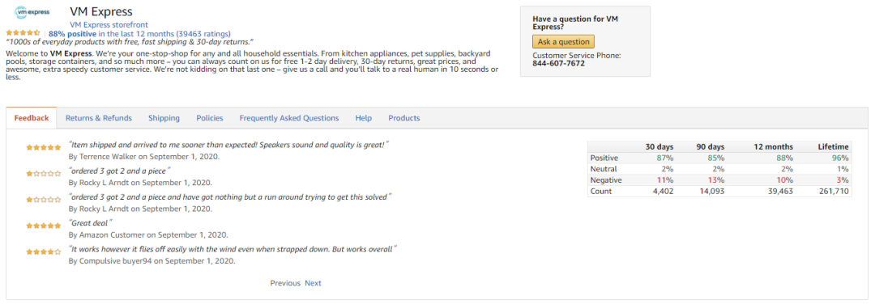Click five-star rating on Terrence Walker review
This screenshot has width=875, height=304.
tap(44, 147)
